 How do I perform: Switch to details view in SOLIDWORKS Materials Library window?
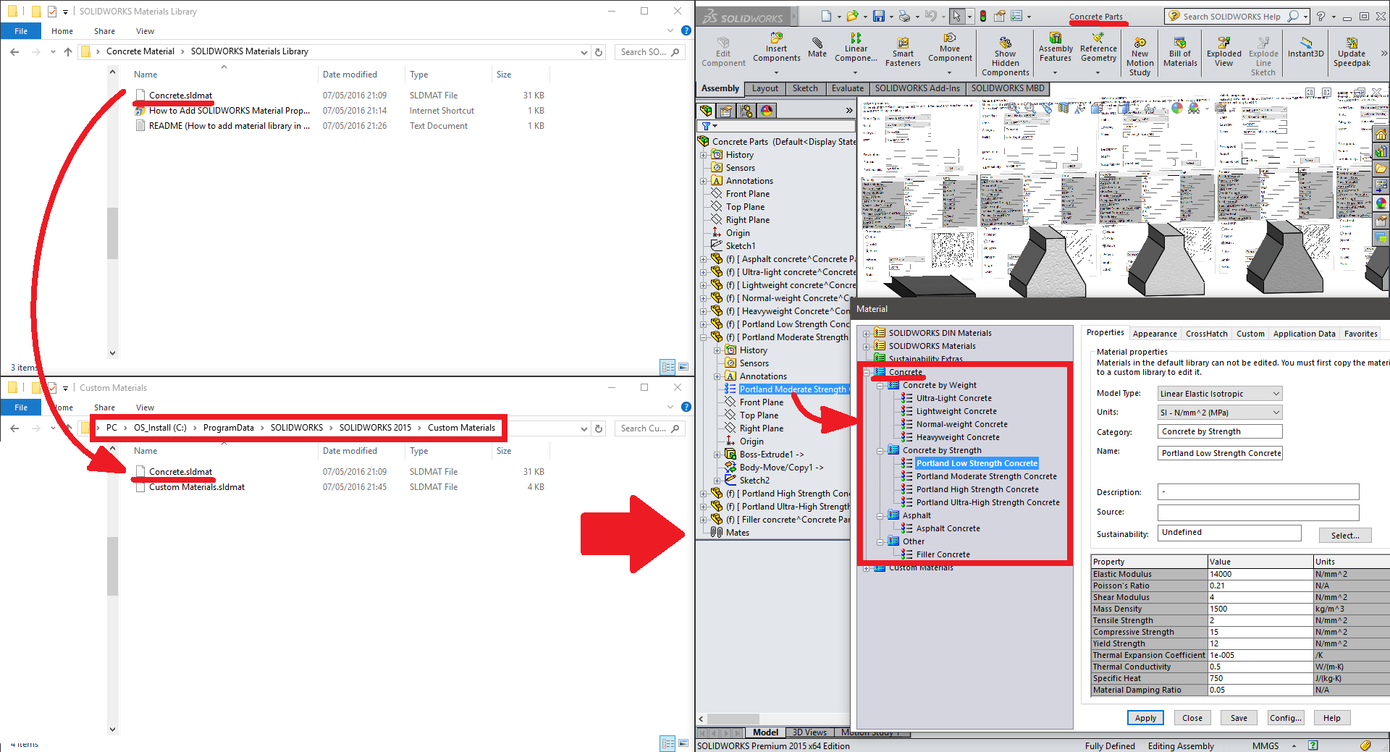point(668,367)
